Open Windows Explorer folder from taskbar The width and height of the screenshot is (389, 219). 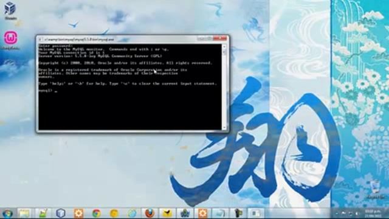pyautogui.click(x=24, y=214)
